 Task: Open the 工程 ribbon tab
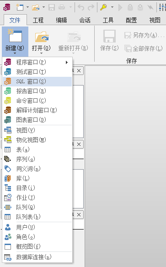point(38,20)
